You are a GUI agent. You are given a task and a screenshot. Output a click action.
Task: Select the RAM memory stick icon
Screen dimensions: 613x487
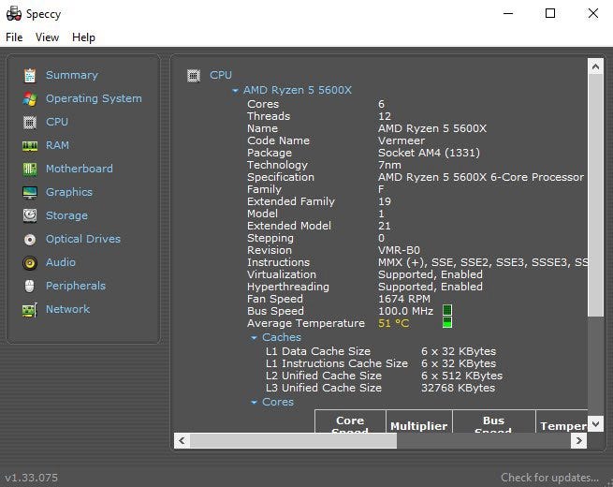point(30,145)
